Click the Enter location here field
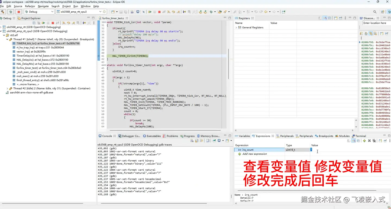 click(376, 23)
